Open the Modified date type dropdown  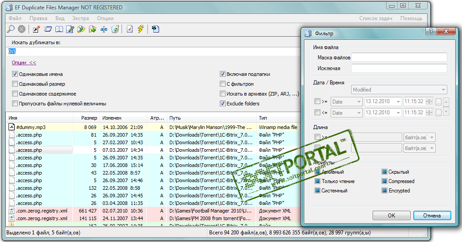[399, 89]
